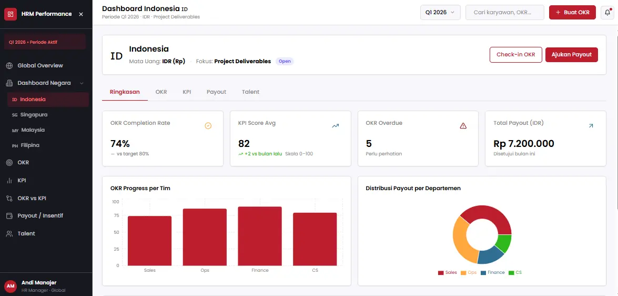Viewport: 618px width, 296px height.
Task: Click the KPI Score Avg trend icon
Action: point(336,126)
